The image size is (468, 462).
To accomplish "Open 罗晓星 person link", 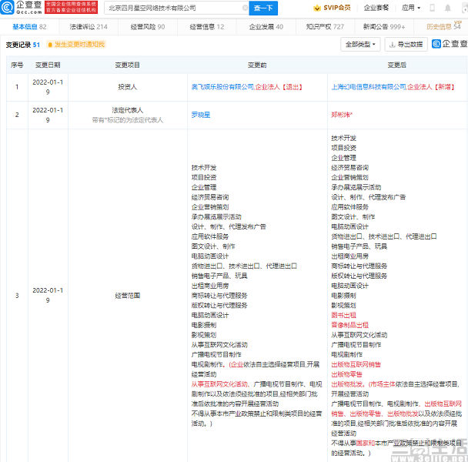I will click(x=201, y=115).
